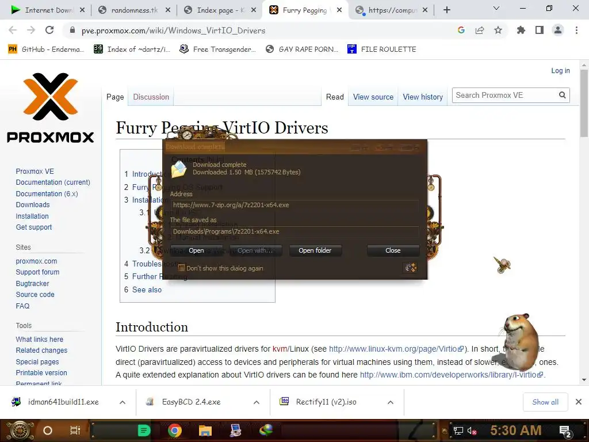Switch to Chrome from the taskbar

click(x=175, y=430)
